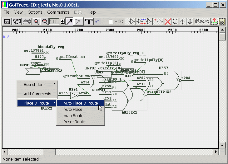The width and height of the screenshot is (228, 164).
Task: Select Reset Route from submenu
Action: (74, 122)
